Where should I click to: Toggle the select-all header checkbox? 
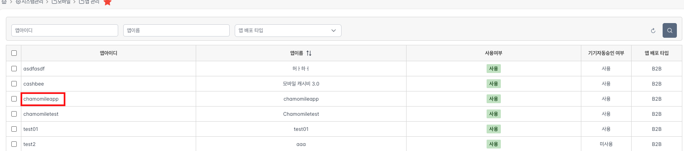14,53
